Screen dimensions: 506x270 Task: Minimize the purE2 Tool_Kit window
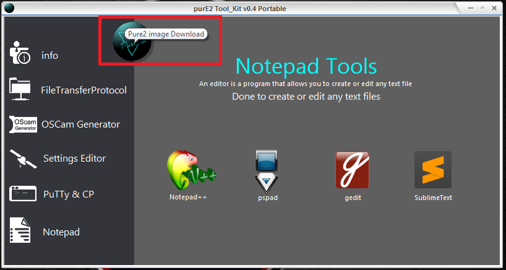tap(470, 9)
